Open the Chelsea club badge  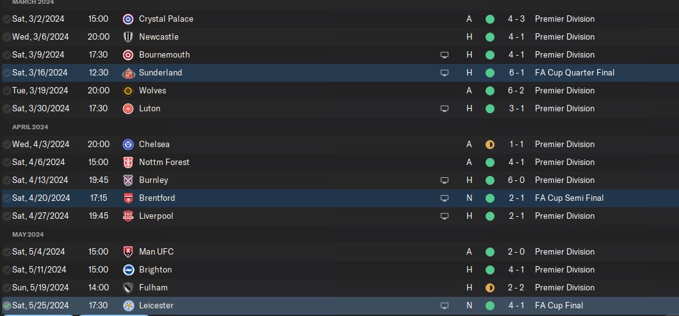point(127,145)
